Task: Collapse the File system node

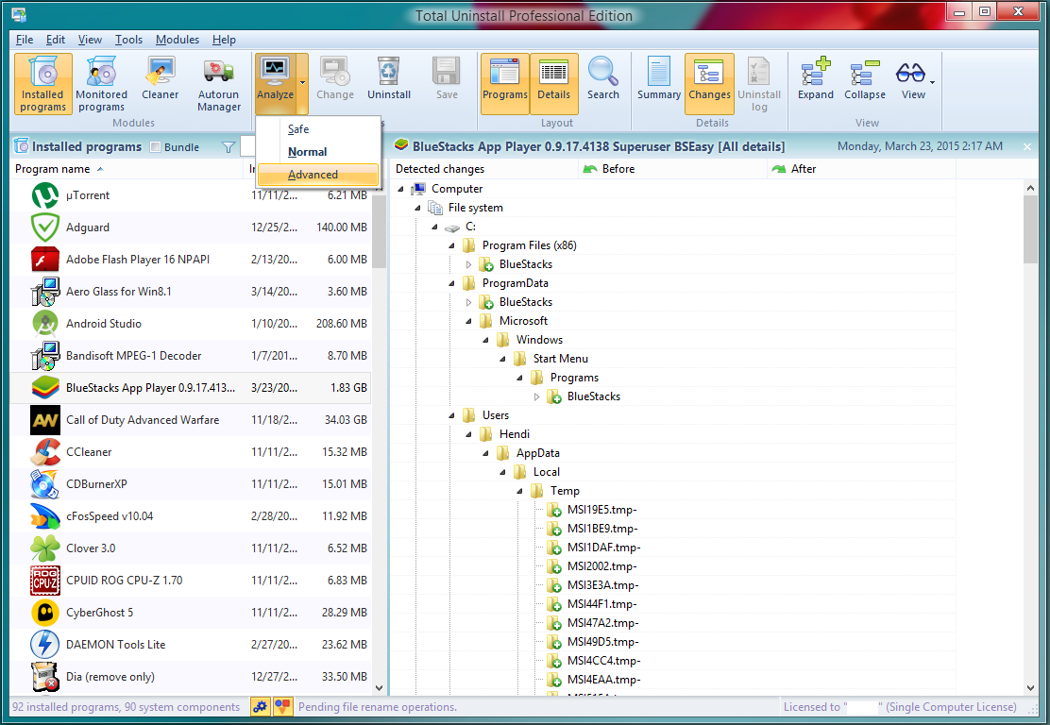Action: [x=417, y=209]
